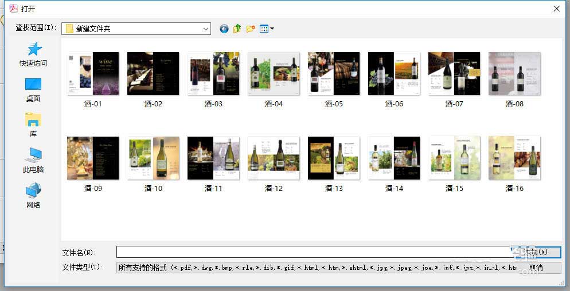This screenshot has width=570, height=291.
Task: Open 此电脑 in the sidebar
Action: point(33,161)
